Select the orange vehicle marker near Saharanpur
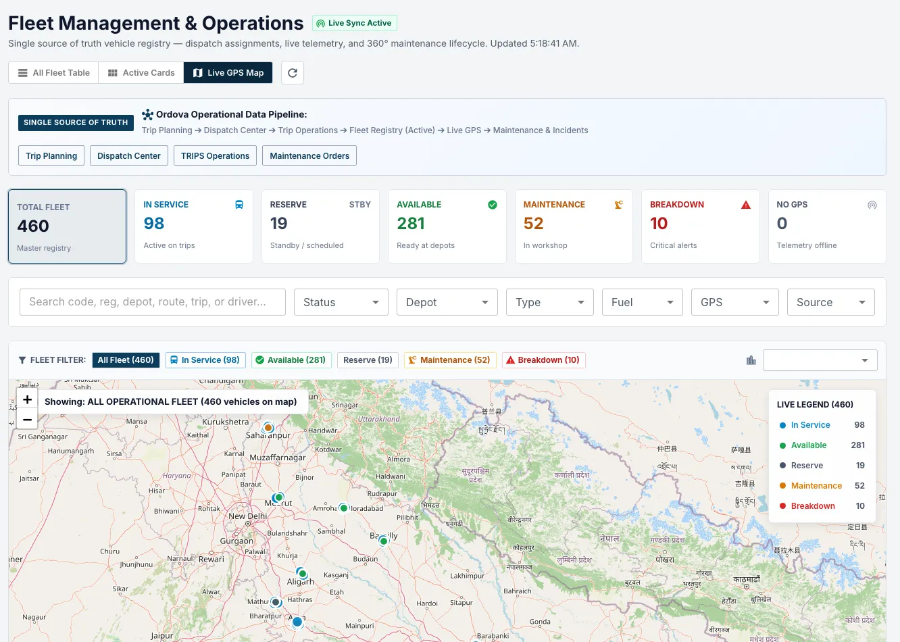 tap(268, 427)
